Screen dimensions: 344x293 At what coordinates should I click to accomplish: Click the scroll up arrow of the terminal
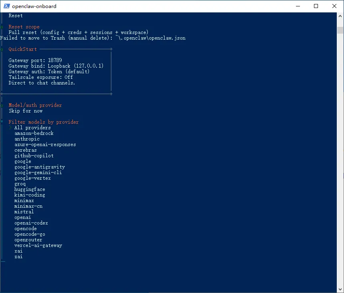point(340,16)
